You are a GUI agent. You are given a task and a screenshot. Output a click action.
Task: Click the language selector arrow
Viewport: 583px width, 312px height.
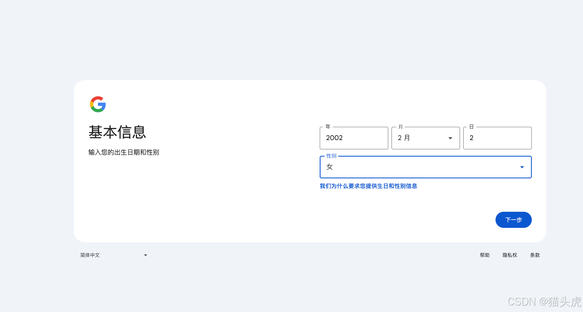point(145,255)
